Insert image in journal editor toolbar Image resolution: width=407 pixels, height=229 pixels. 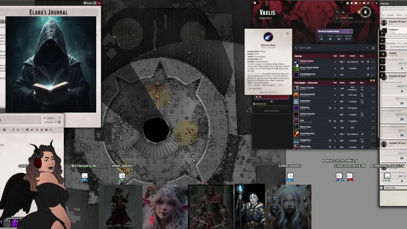[27, 130]
